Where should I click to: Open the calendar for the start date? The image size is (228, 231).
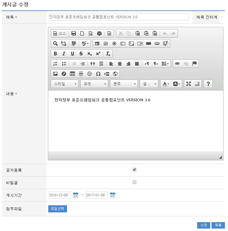[76, 195]
